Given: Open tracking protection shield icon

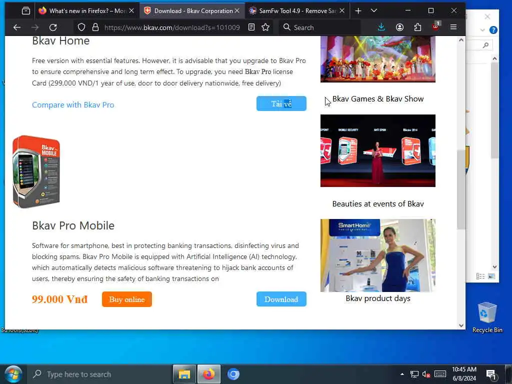Looking at the screenshot, I should tap(81, 27).
